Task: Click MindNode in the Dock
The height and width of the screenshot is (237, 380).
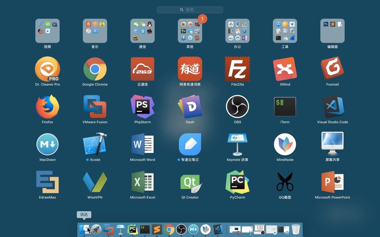Action: (x=206, y=229)
